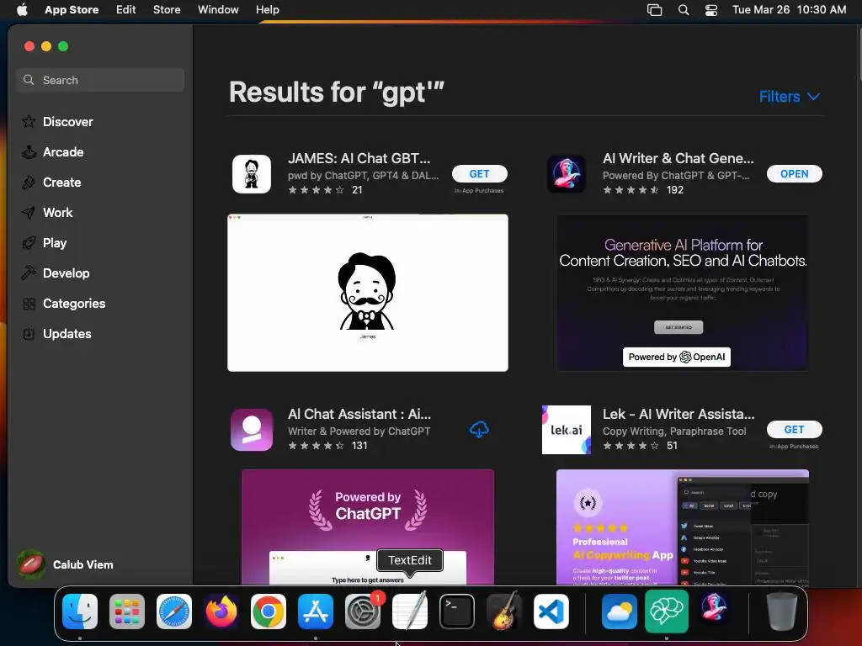Open the Apple menu
The height and width of the screenshot is (646, 862).
point(22,9)
